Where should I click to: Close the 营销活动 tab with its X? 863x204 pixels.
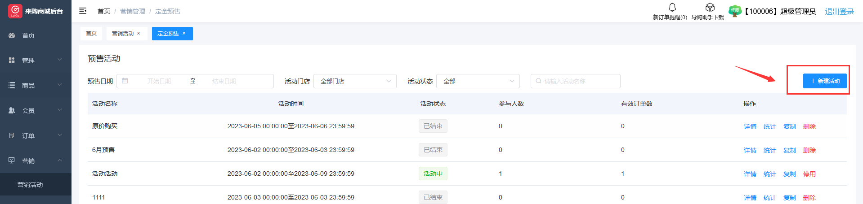[x=139, y=34]
